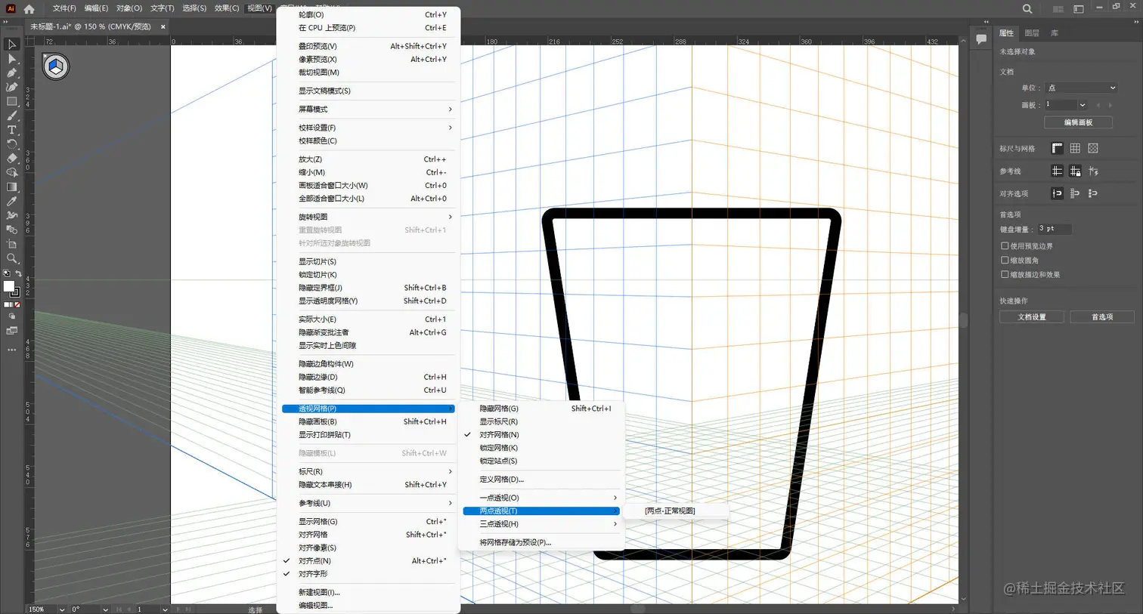Open the 150% zoom level dropdown

click(x=61, y=609)
